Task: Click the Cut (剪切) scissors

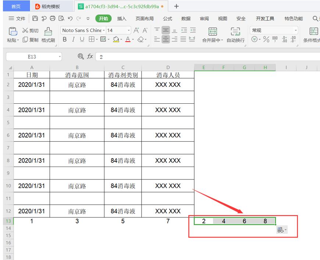Action: click(25, 31)
